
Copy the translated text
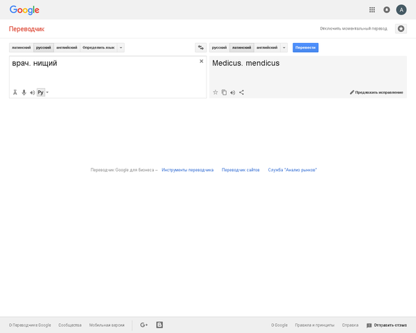click(x=224, y=92)
